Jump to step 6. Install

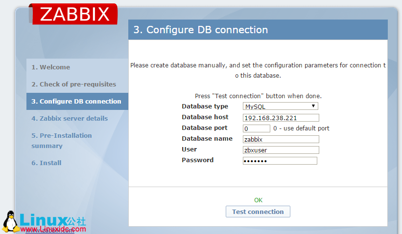tap(47, 163)
